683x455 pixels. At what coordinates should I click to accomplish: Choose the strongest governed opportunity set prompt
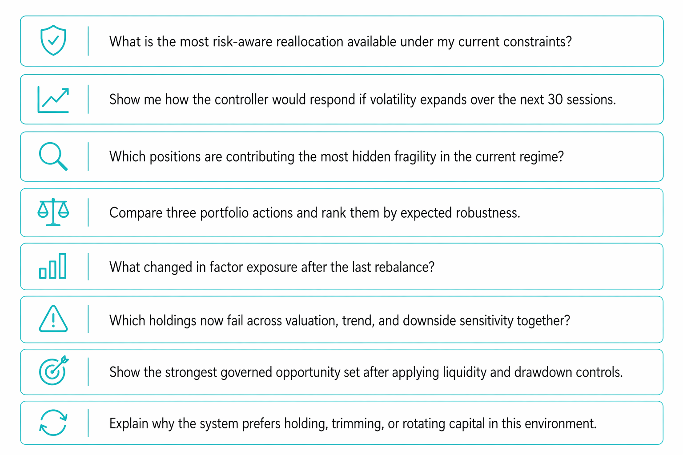(x=366, y=372)
